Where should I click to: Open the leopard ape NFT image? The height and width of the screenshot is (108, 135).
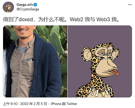point(100,61)
